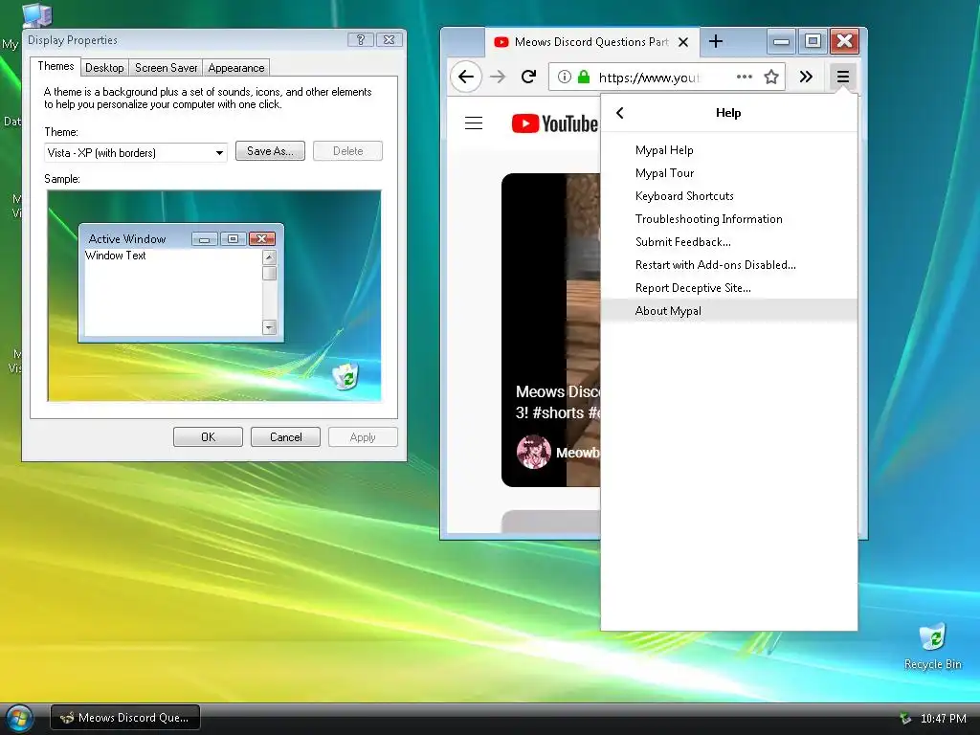Click the Save As button

click(270, 150)
